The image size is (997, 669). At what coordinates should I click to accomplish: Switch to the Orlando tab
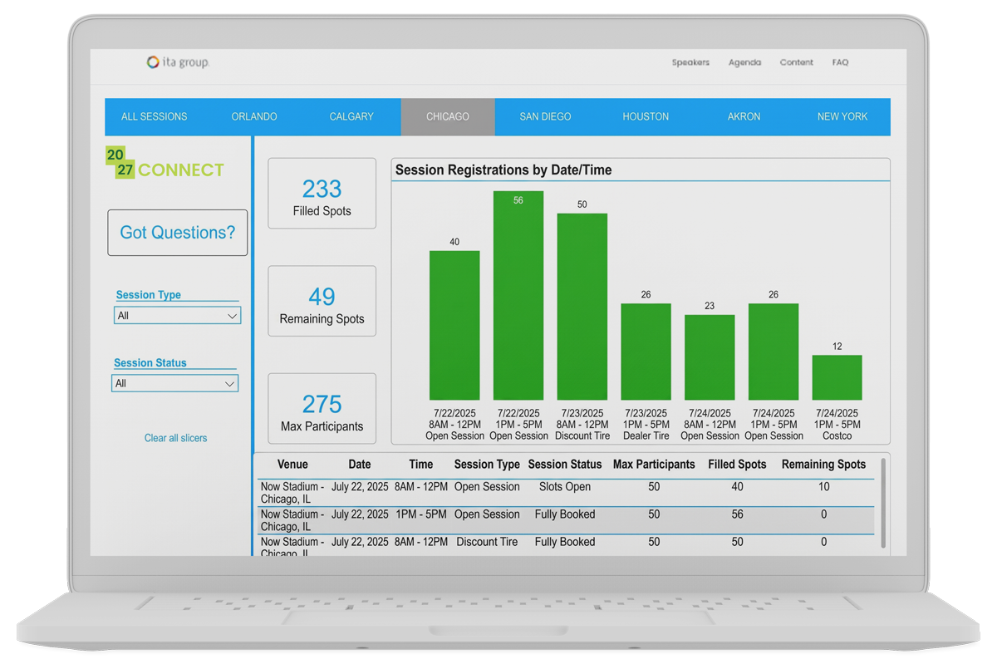coord(254,117)
